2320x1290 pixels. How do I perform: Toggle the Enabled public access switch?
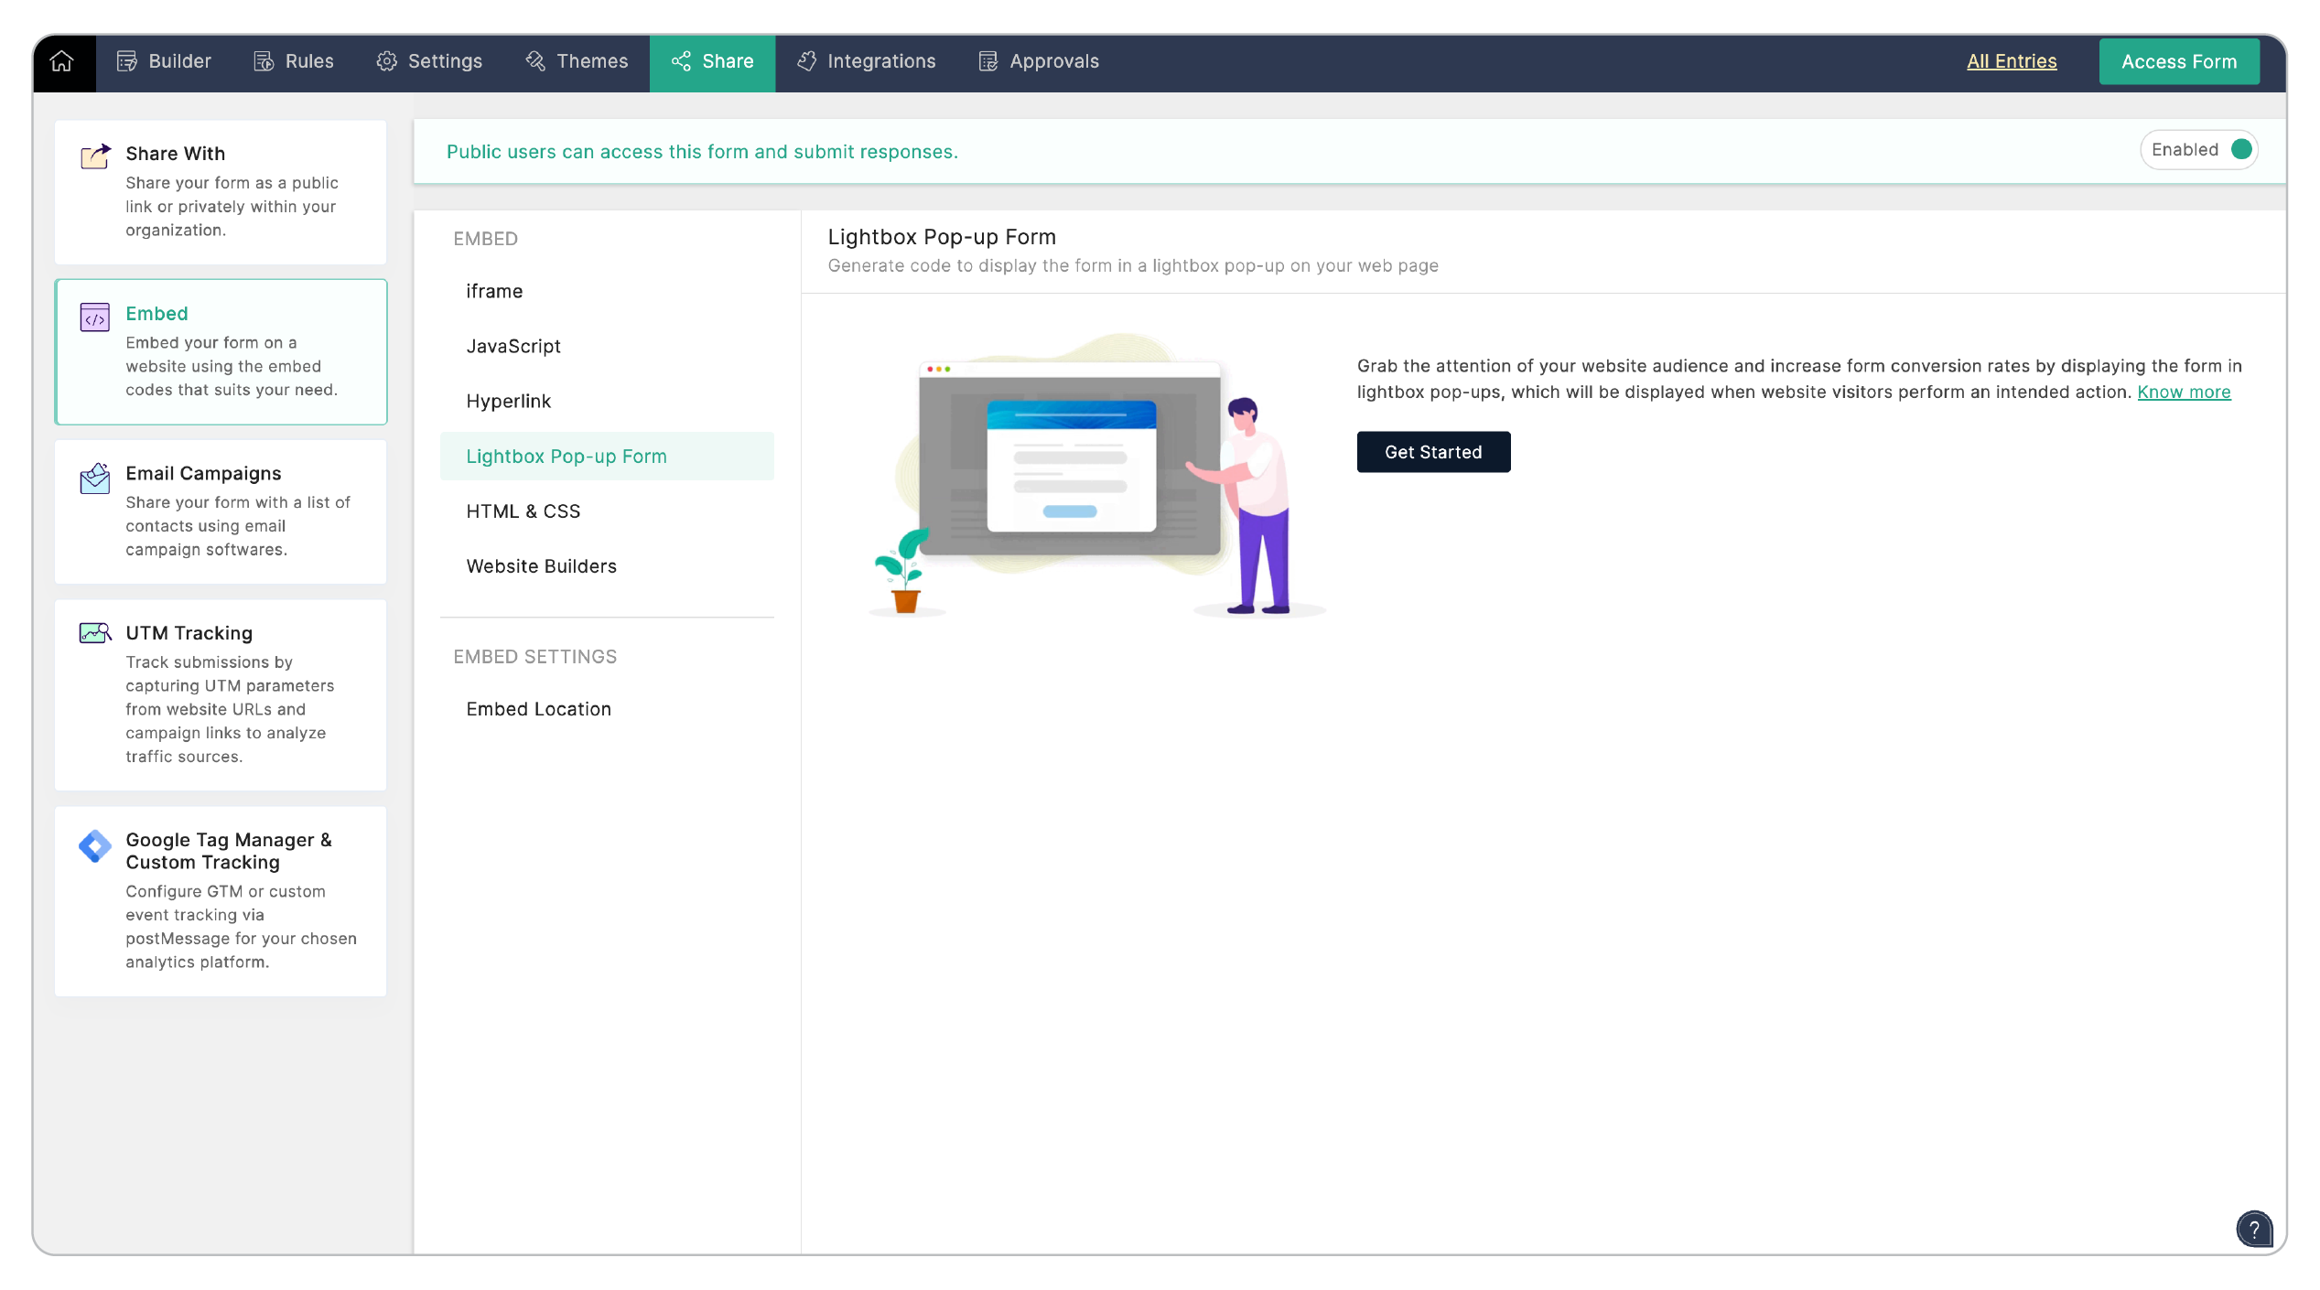pyautogui.click(x=2240, y=150)
